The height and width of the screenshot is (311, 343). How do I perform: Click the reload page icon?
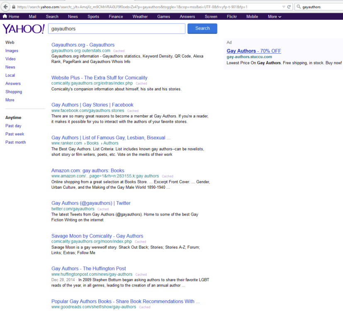click(289, 7)
